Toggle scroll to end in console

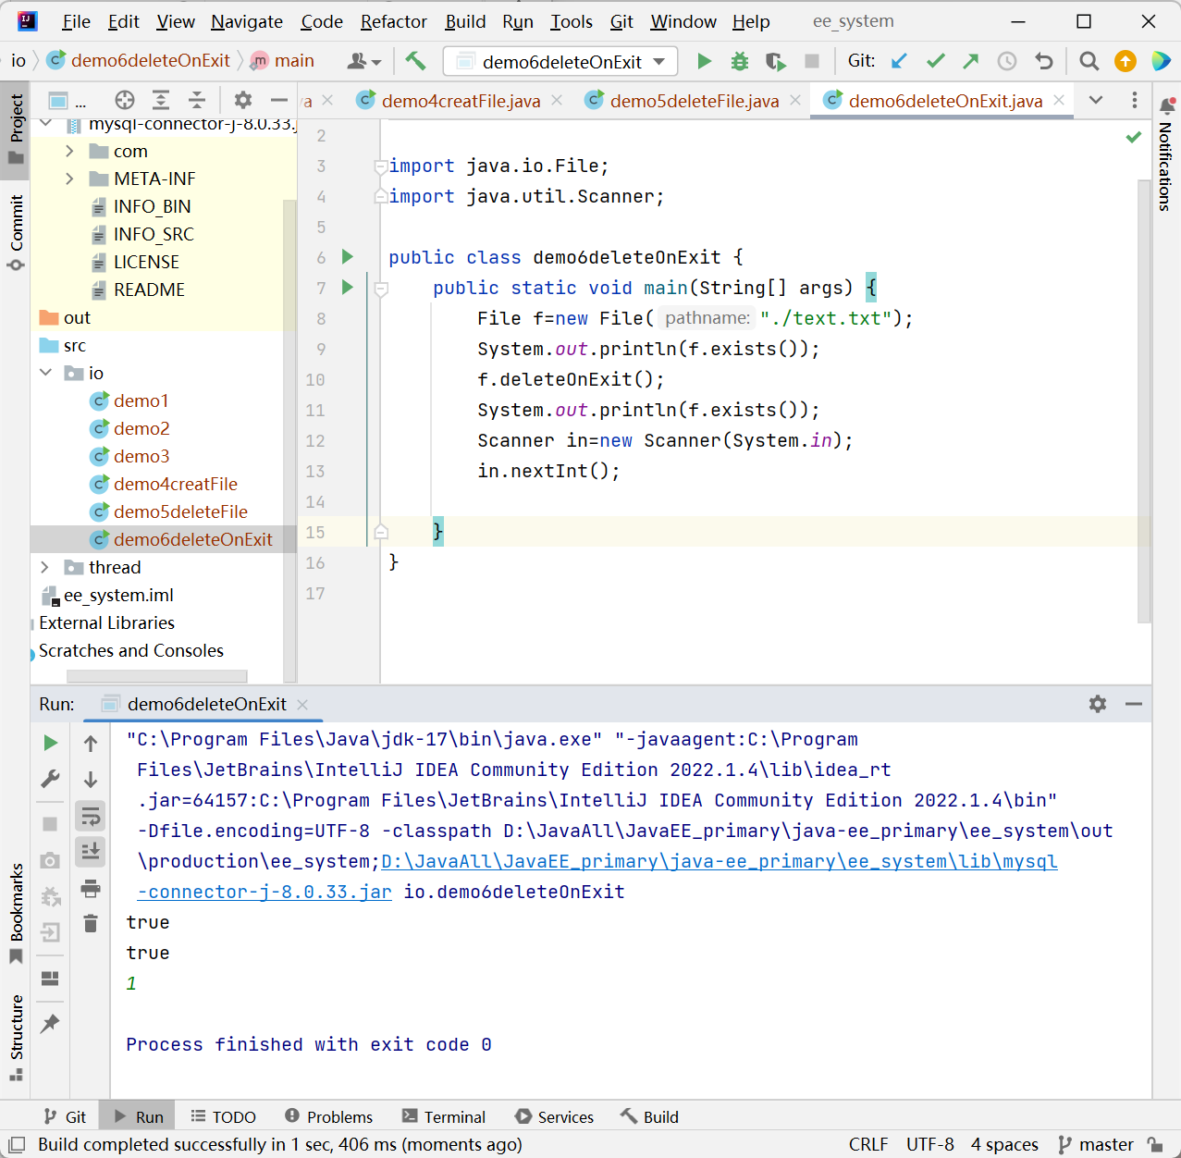[91, 852]
